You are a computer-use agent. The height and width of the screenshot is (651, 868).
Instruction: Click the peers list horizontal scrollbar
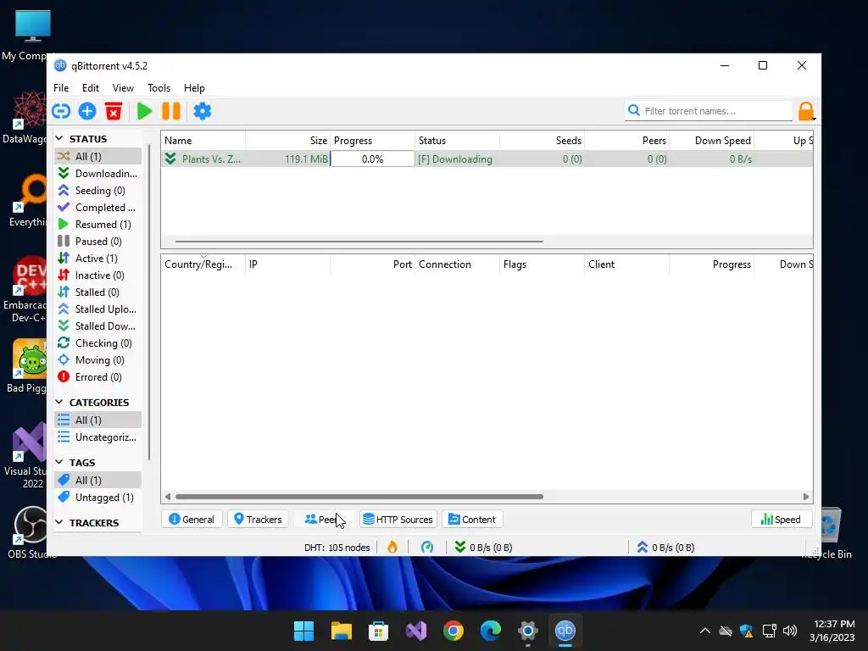359,497
